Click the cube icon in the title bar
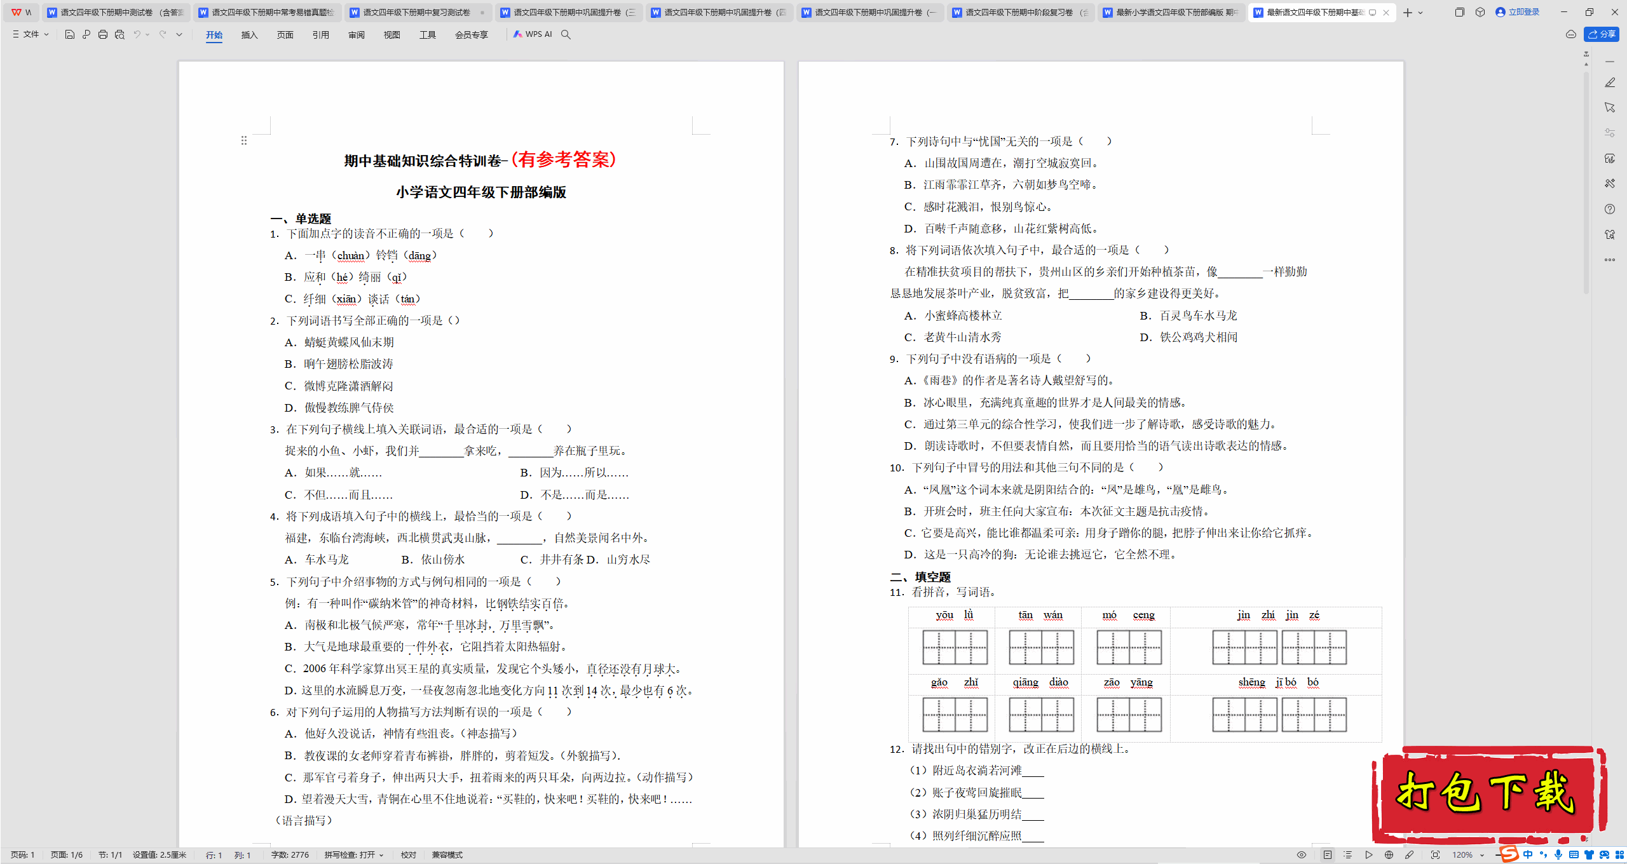This screenshot has width=1627, height=864. pyautogui.click(x=1480, y=12)
